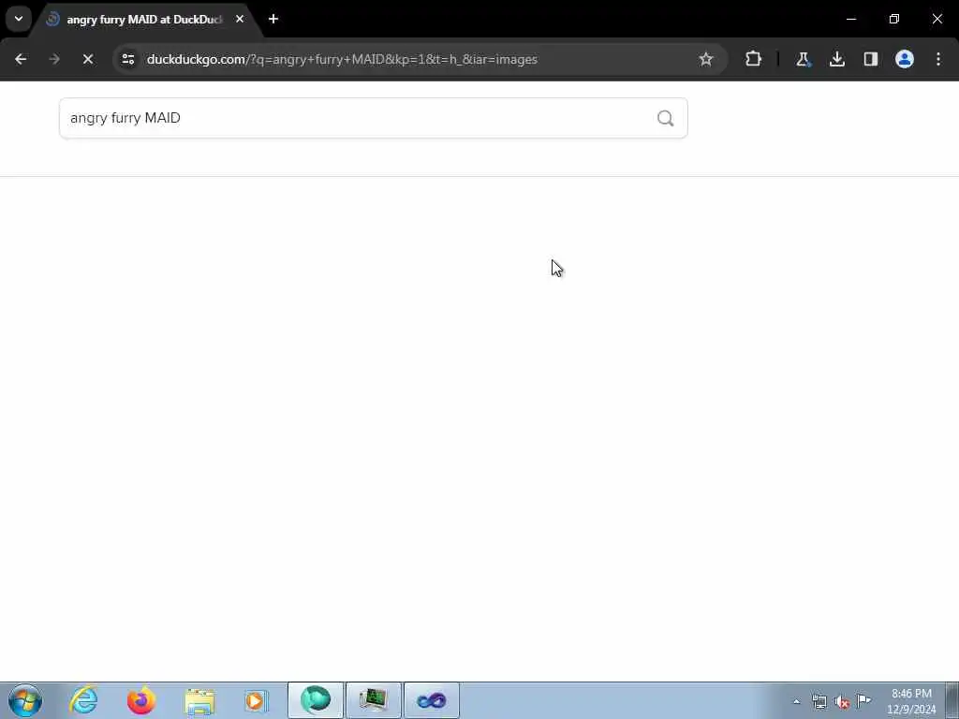View site information icon in address bar
The height and width of the screenshot is (719, 959).
(127, 59)
